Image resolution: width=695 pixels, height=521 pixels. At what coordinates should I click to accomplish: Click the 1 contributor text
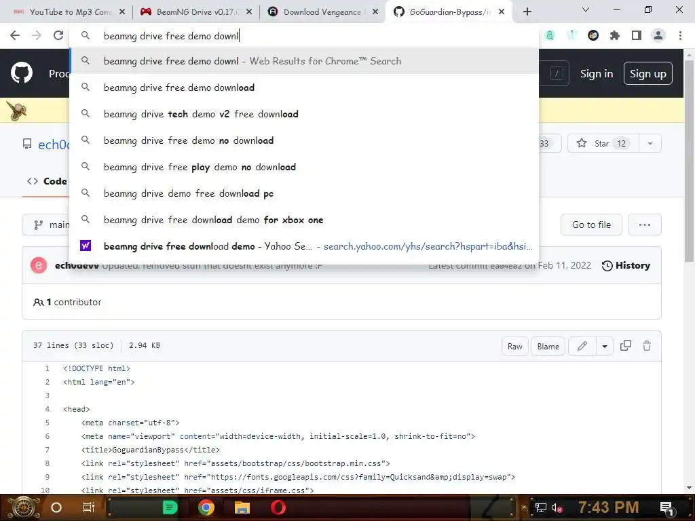67,302
